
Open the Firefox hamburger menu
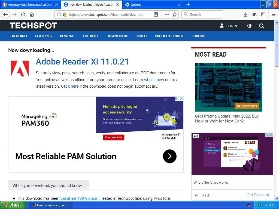[274, 15]
